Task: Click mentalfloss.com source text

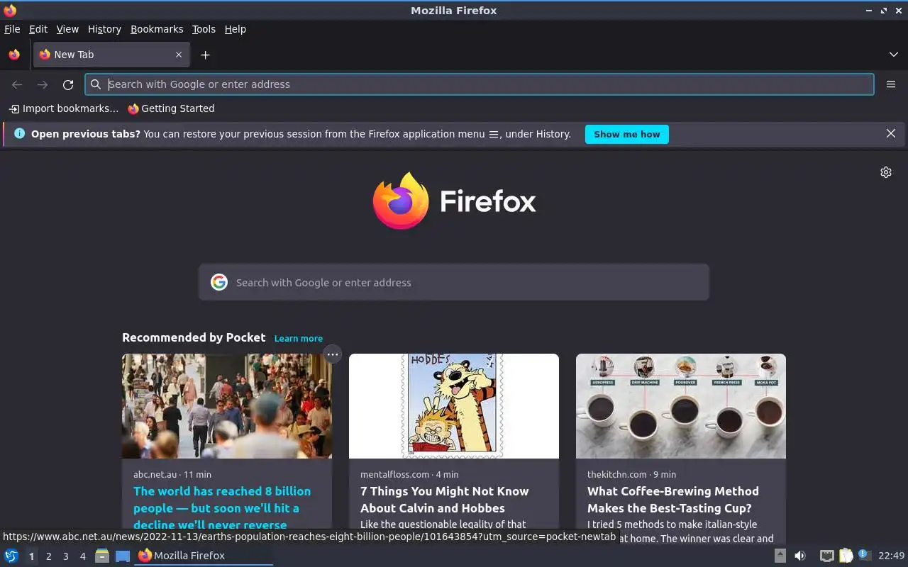Action: tap(394, 474)
